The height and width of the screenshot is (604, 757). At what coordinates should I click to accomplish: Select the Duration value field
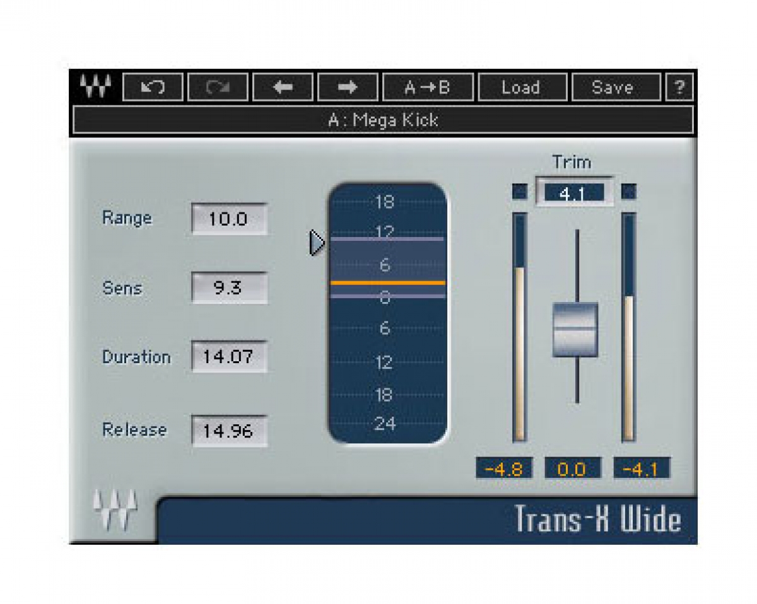(229, 357)
